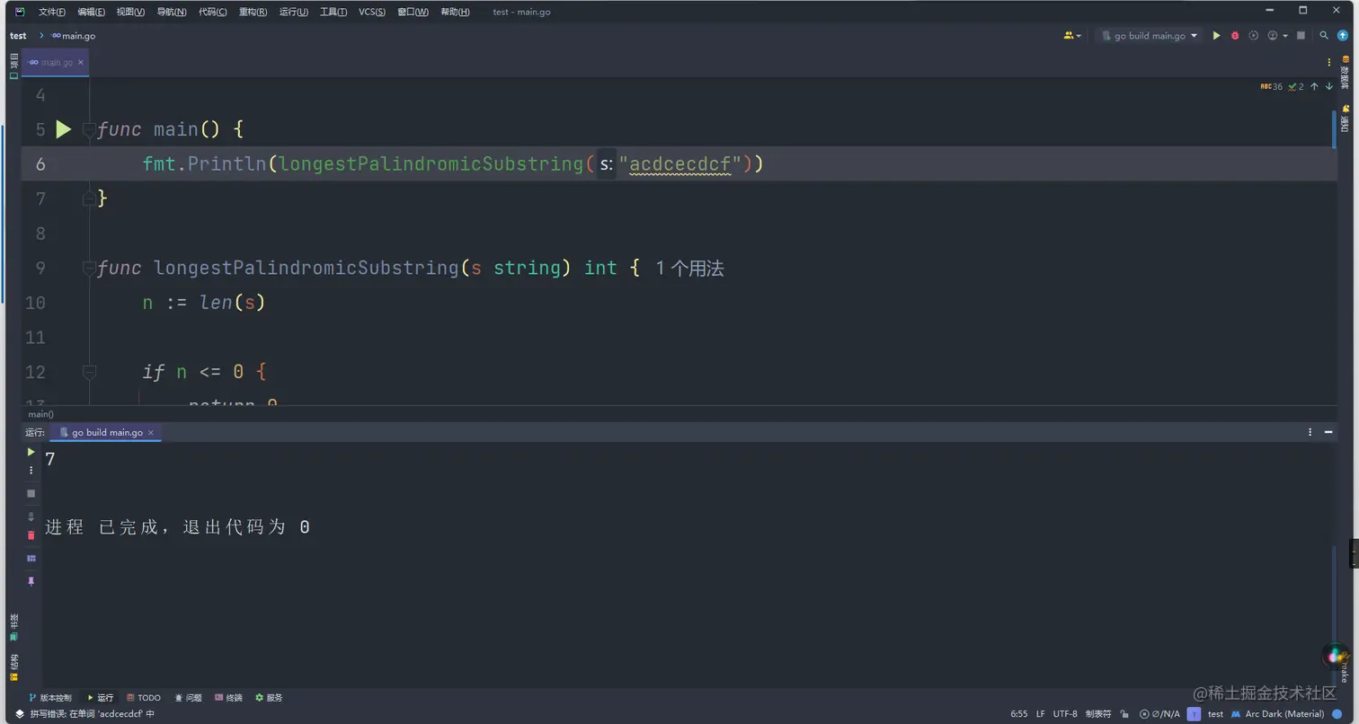Fold the main function at line 5

(89, 129)
